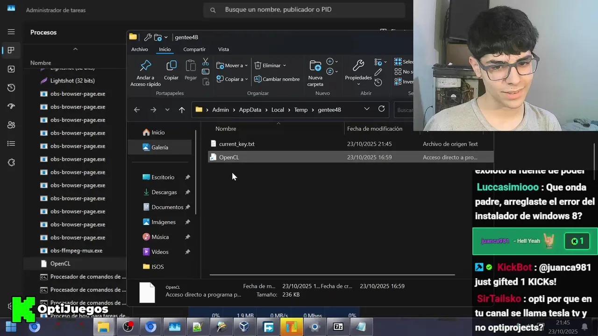This screenshot has height=336, width=598.
Task: Click the Nueva carpeta icon
Action: pyautogui.click(x=315, y=66)
